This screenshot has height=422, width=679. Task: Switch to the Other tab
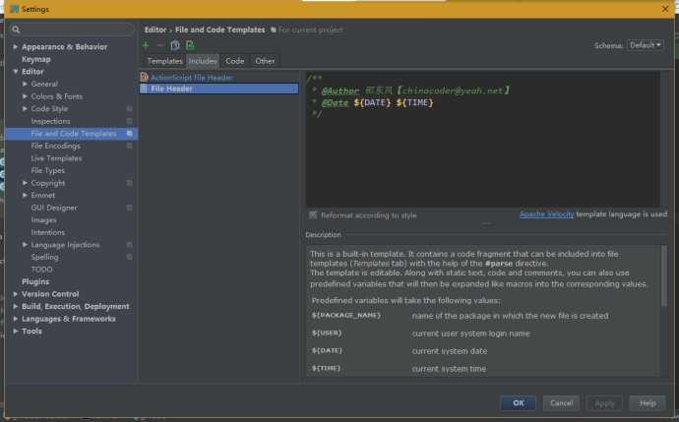coord(265,61)
